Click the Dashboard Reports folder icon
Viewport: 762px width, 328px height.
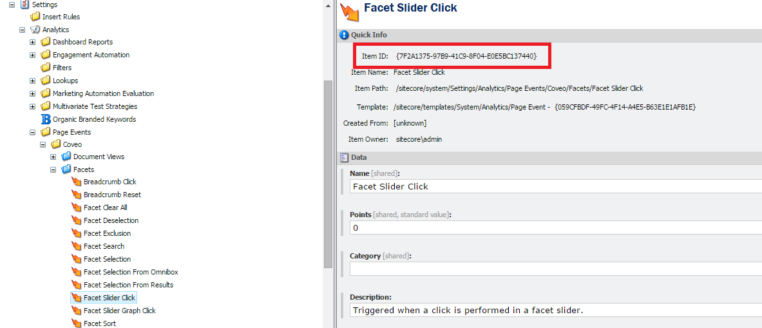46,42
